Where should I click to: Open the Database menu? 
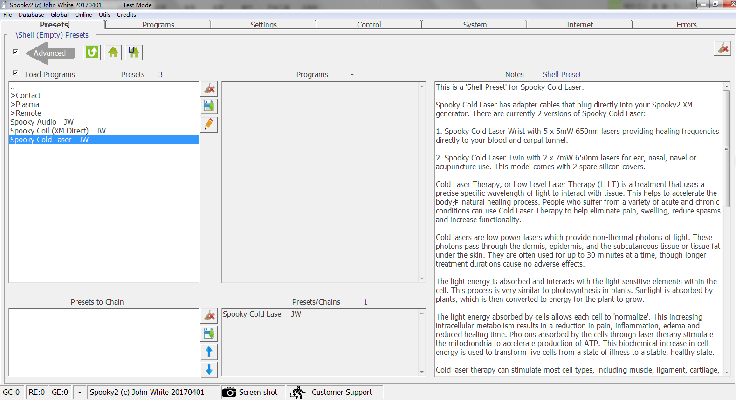pyautogui.click(x=31, y=14)
